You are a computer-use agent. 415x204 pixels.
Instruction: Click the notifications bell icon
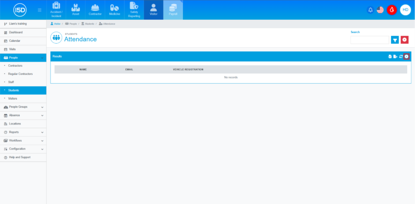(370, 10)
